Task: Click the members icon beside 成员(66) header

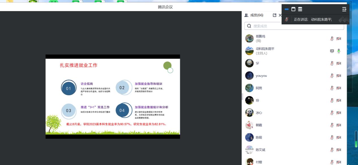Action: pyautogui.click(x=246, y=15)
